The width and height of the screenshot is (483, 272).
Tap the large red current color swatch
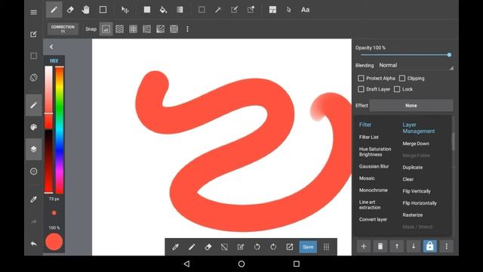click(x=54, y=242)
